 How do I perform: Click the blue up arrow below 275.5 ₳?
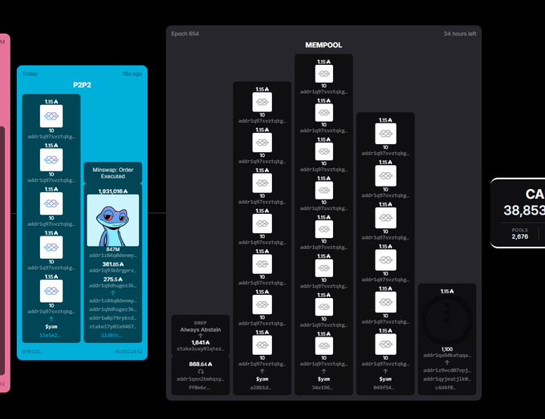coord(113,293)
